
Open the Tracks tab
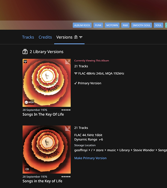pyautogui.click(x=28, y=37)
